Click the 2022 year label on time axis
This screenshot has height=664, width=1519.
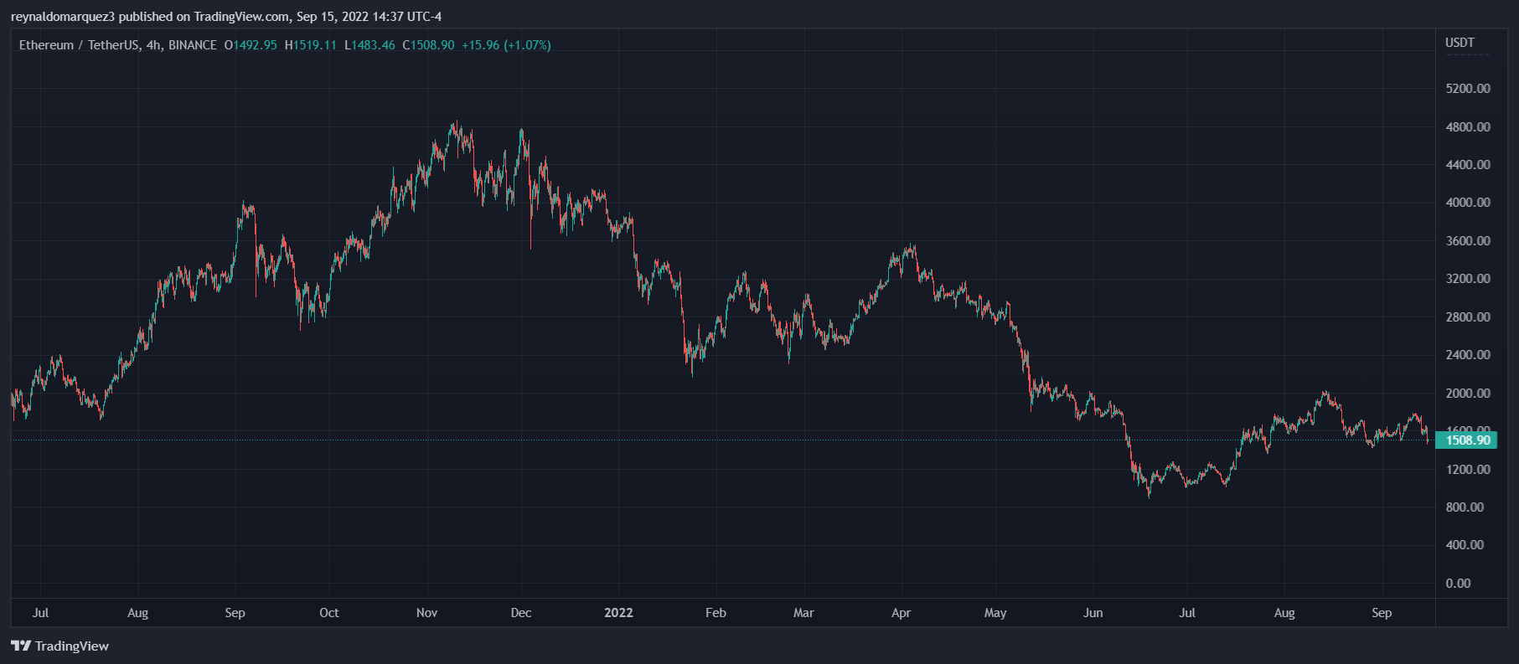tap(618, 613)
